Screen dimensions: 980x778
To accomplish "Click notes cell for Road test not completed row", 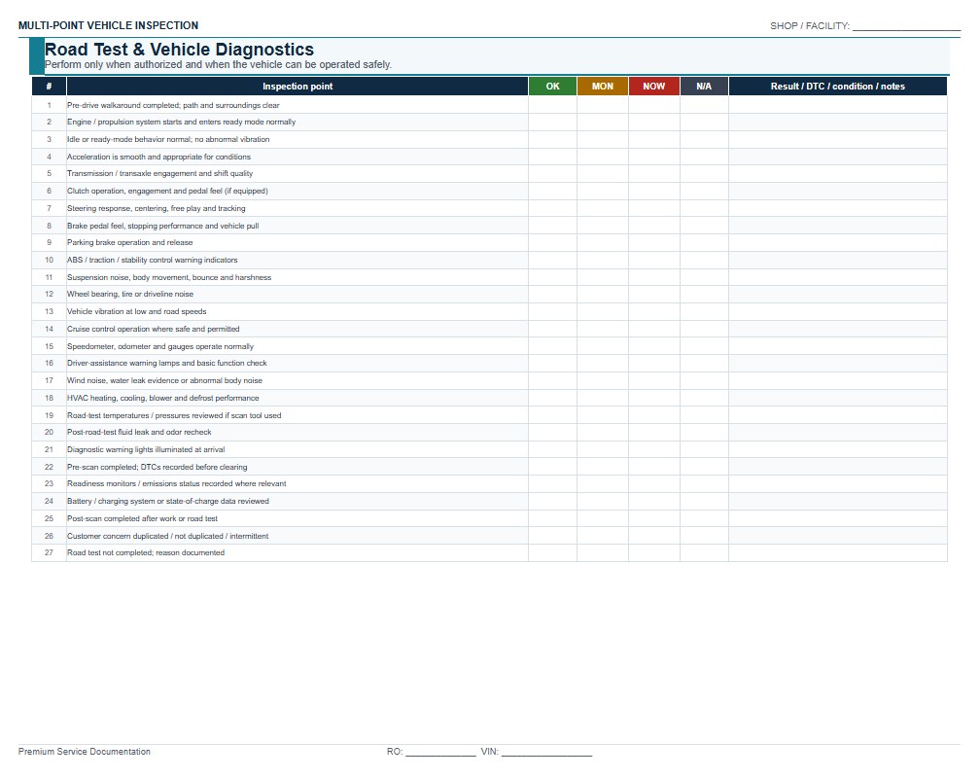I will pos(837,552).
